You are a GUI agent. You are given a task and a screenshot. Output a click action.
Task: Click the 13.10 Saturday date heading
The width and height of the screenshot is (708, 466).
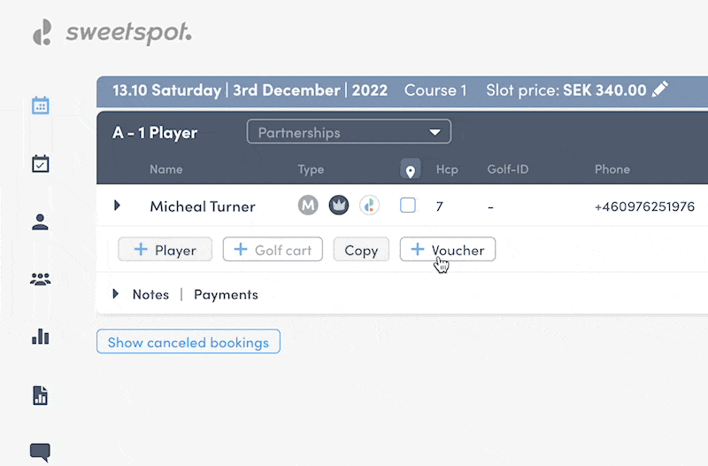(x=250, y=90)
